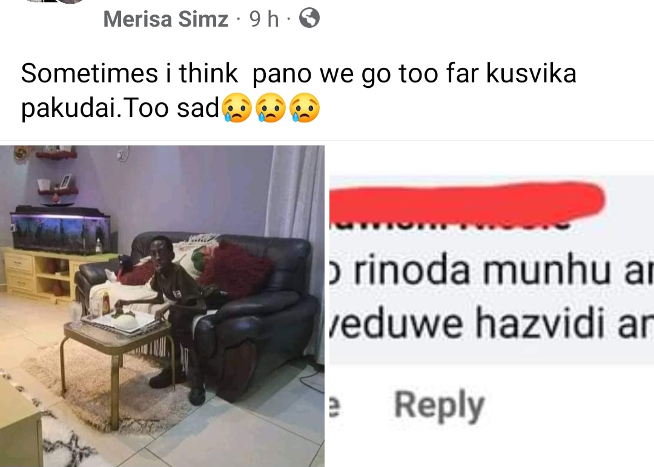Open the public audience globe icon
The height and width of the screenshot is (467, 654).
(x=309, y=18)
